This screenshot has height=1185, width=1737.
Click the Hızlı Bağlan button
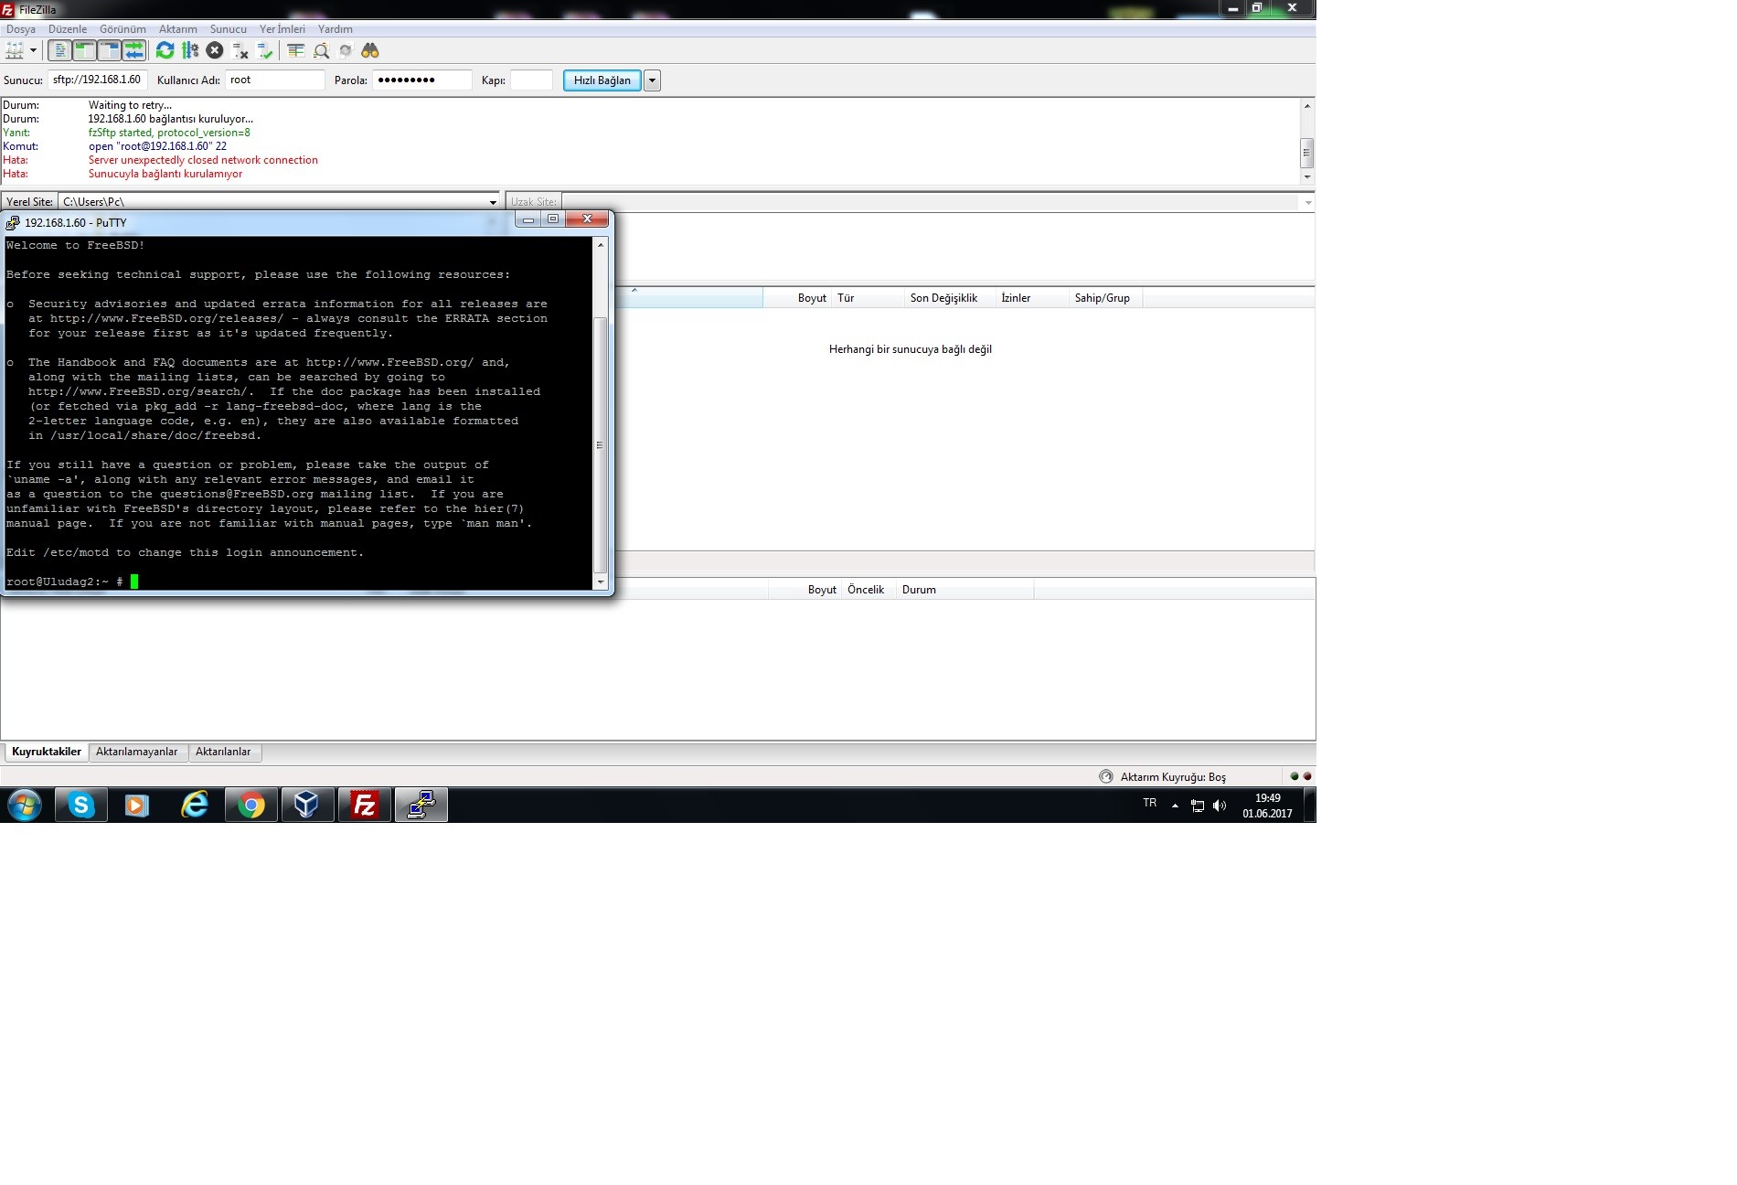point(602,80)
